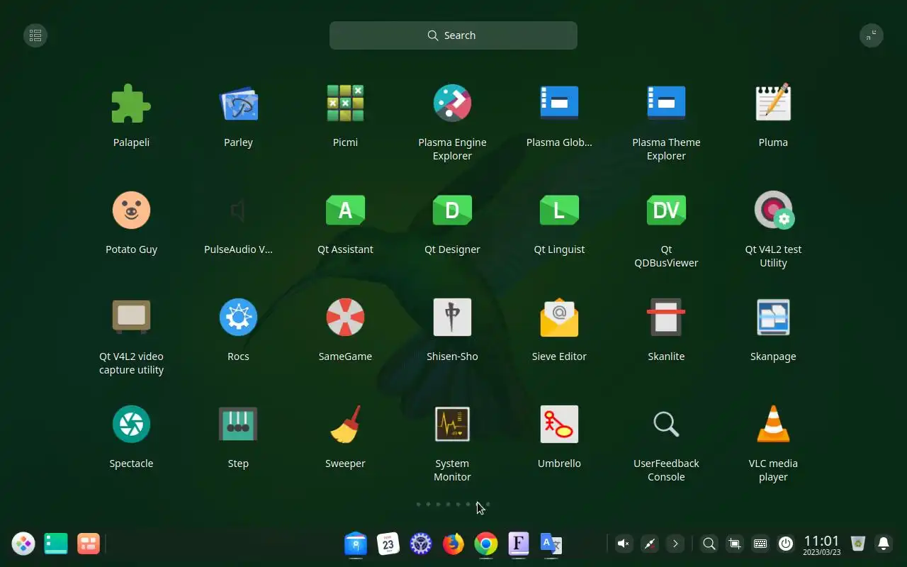
Task: Open the power menu
Action: tap(786, 544)
